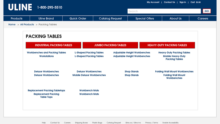220x124 pixels.
Task: Click the Sign In link
Action: [x=183, y=2]
